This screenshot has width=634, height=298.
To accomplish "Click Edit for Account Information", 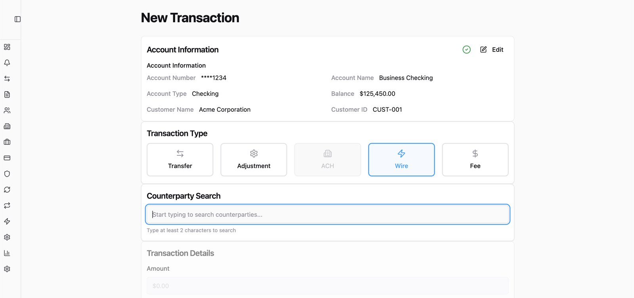I will click(492, 50).
